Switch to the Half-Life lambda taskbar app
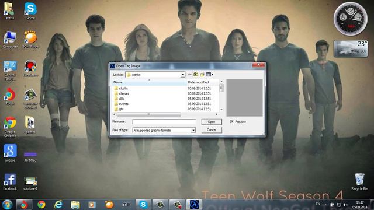The width and height of the screenshot is (374, 210). click(194, 205)
